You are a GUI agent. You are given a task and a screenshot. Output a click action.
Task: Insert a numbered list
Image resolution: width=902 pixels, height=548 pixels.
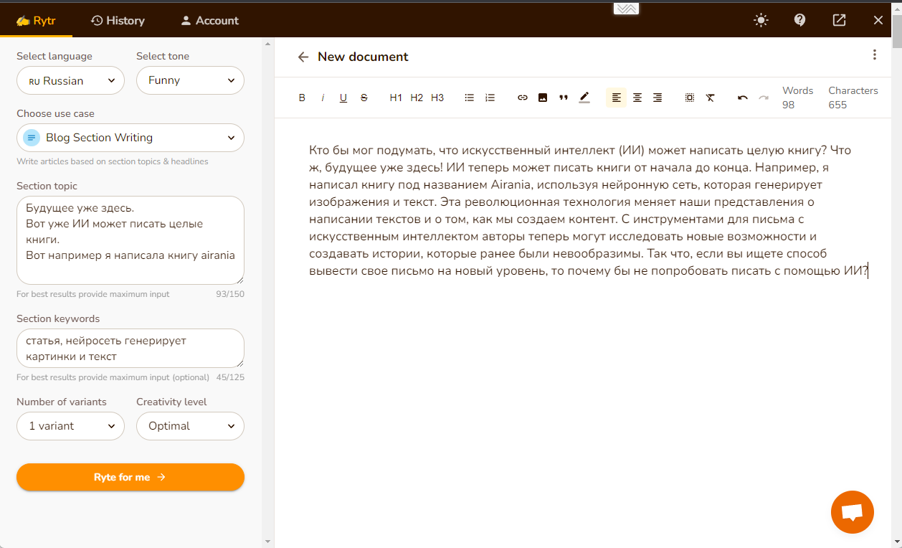coord(490,98)
